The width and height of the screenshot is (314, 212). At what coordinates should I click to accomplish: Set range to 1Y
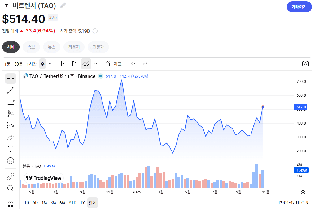[82, 203]
